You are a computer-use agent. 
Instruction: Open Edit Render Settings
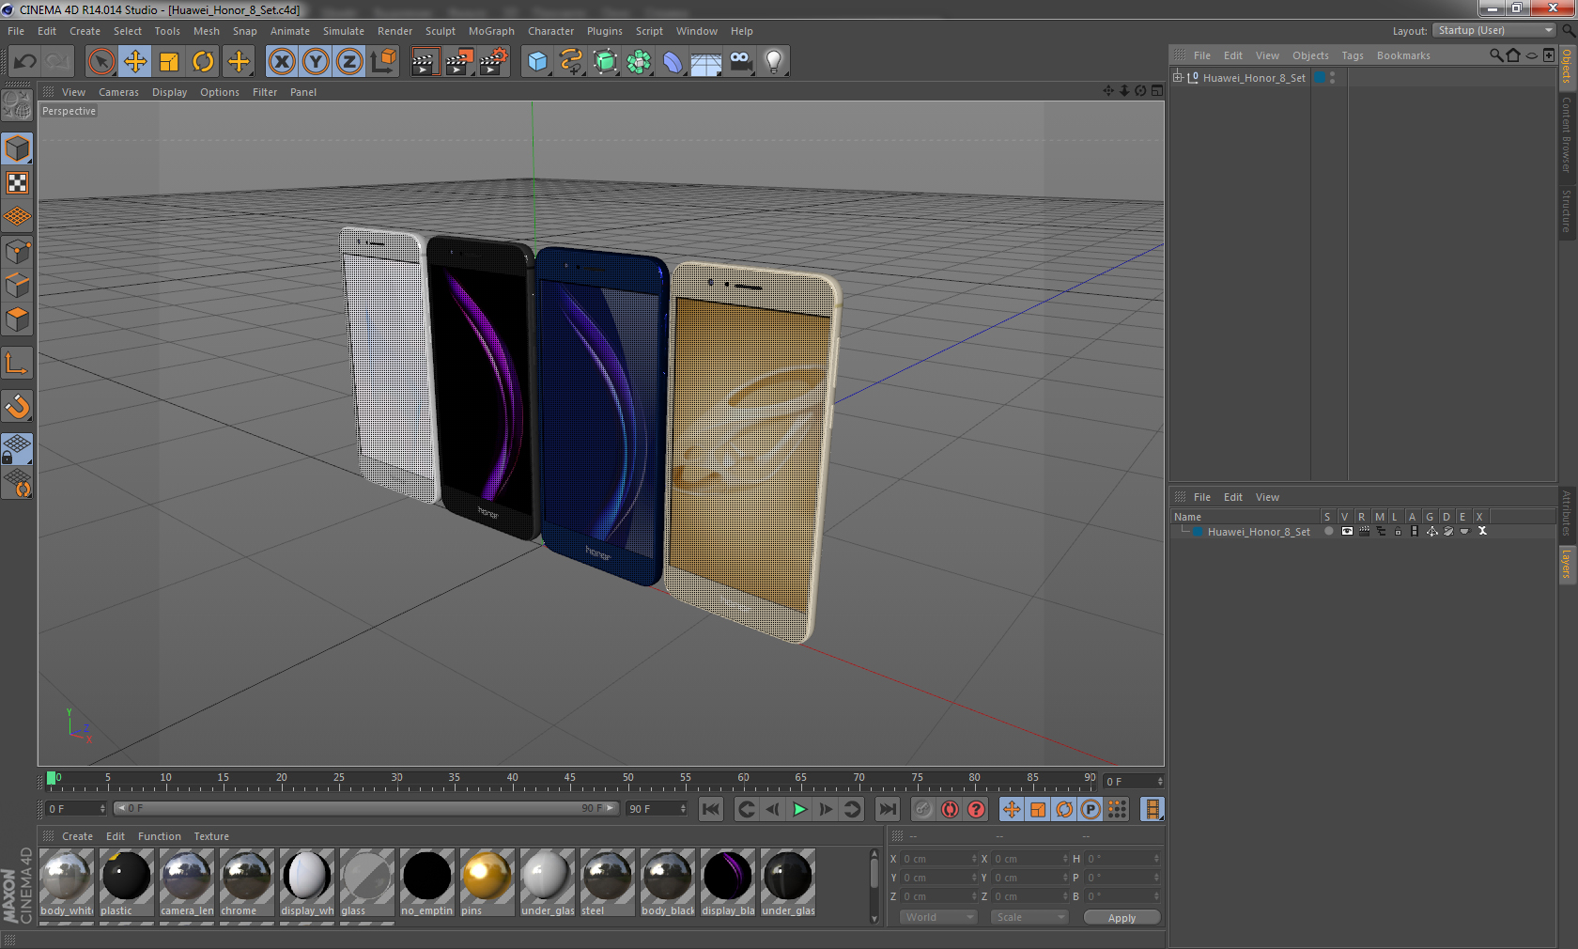click(494, 62)
